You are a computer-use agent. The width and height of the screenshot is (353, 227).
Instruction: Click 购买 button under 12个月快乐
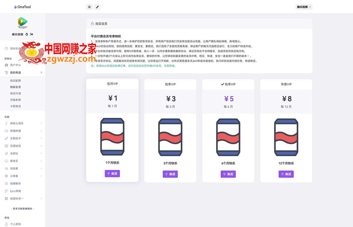[286, 174]
